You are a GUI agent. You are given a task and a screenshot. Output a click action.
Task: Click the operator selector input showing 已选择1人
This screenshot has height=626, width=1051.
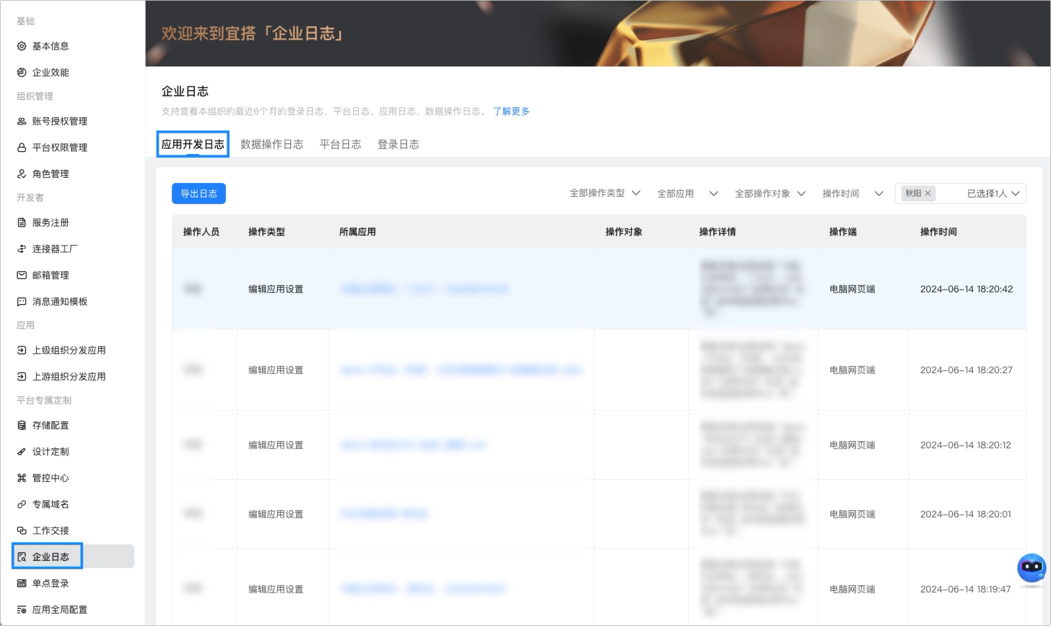tap(960, 194)
